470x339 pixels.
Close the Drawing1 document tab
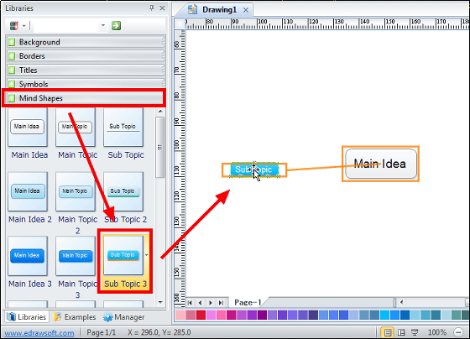tap(246, 10)
